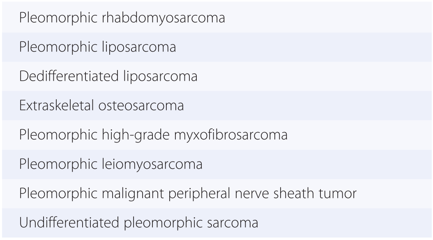Click the word "peripheral"
The width and height of the screenshot is (433, 240).
click(196, 193)
